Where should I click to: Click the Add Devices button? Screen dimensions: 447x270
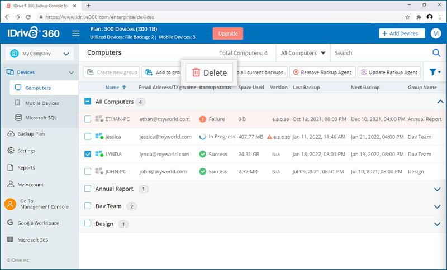[x=402, y=33]
